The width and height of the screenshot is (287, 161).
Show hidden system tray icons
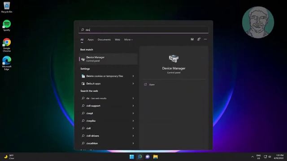[x=252, y=157]
